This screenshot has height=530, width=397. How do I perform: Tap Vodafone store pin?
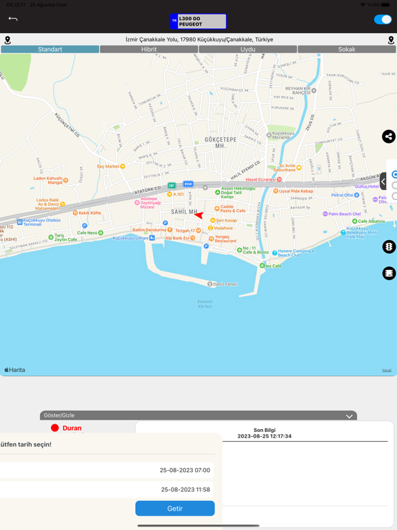[x=210, y=228]
